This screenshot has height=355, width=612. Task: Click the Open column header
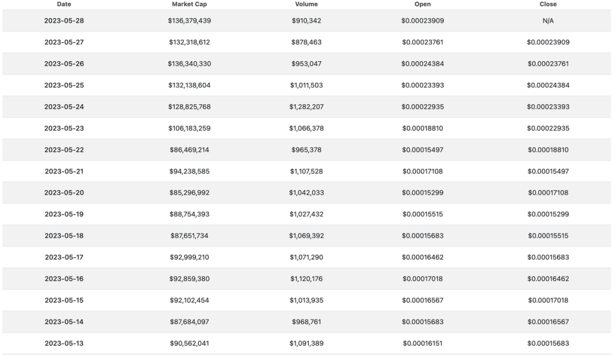423,5
